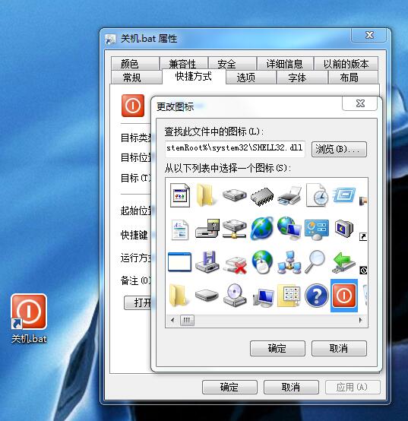Open the 布局 tab

(x=353, y=78)
